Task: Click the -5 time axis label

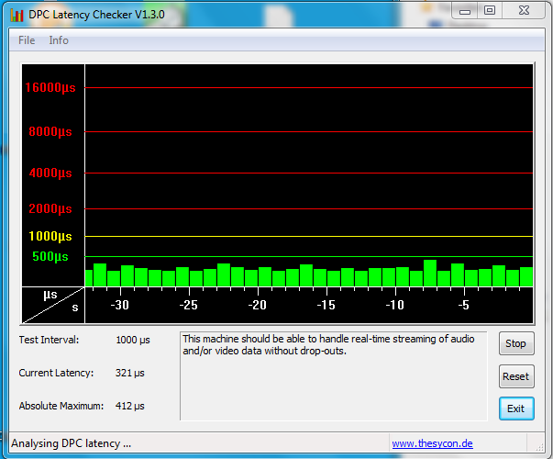Action: 464,305
